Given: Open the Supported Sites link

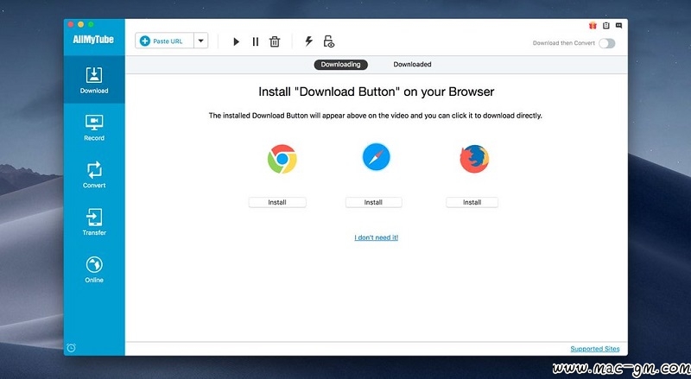Looking at the screenshot, I should (595, 349).
